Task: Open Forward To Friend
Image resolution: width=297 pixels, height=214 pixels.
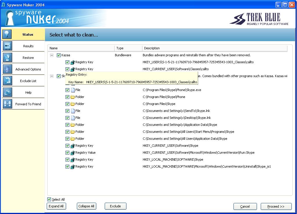Action: (x=23, y=104)
